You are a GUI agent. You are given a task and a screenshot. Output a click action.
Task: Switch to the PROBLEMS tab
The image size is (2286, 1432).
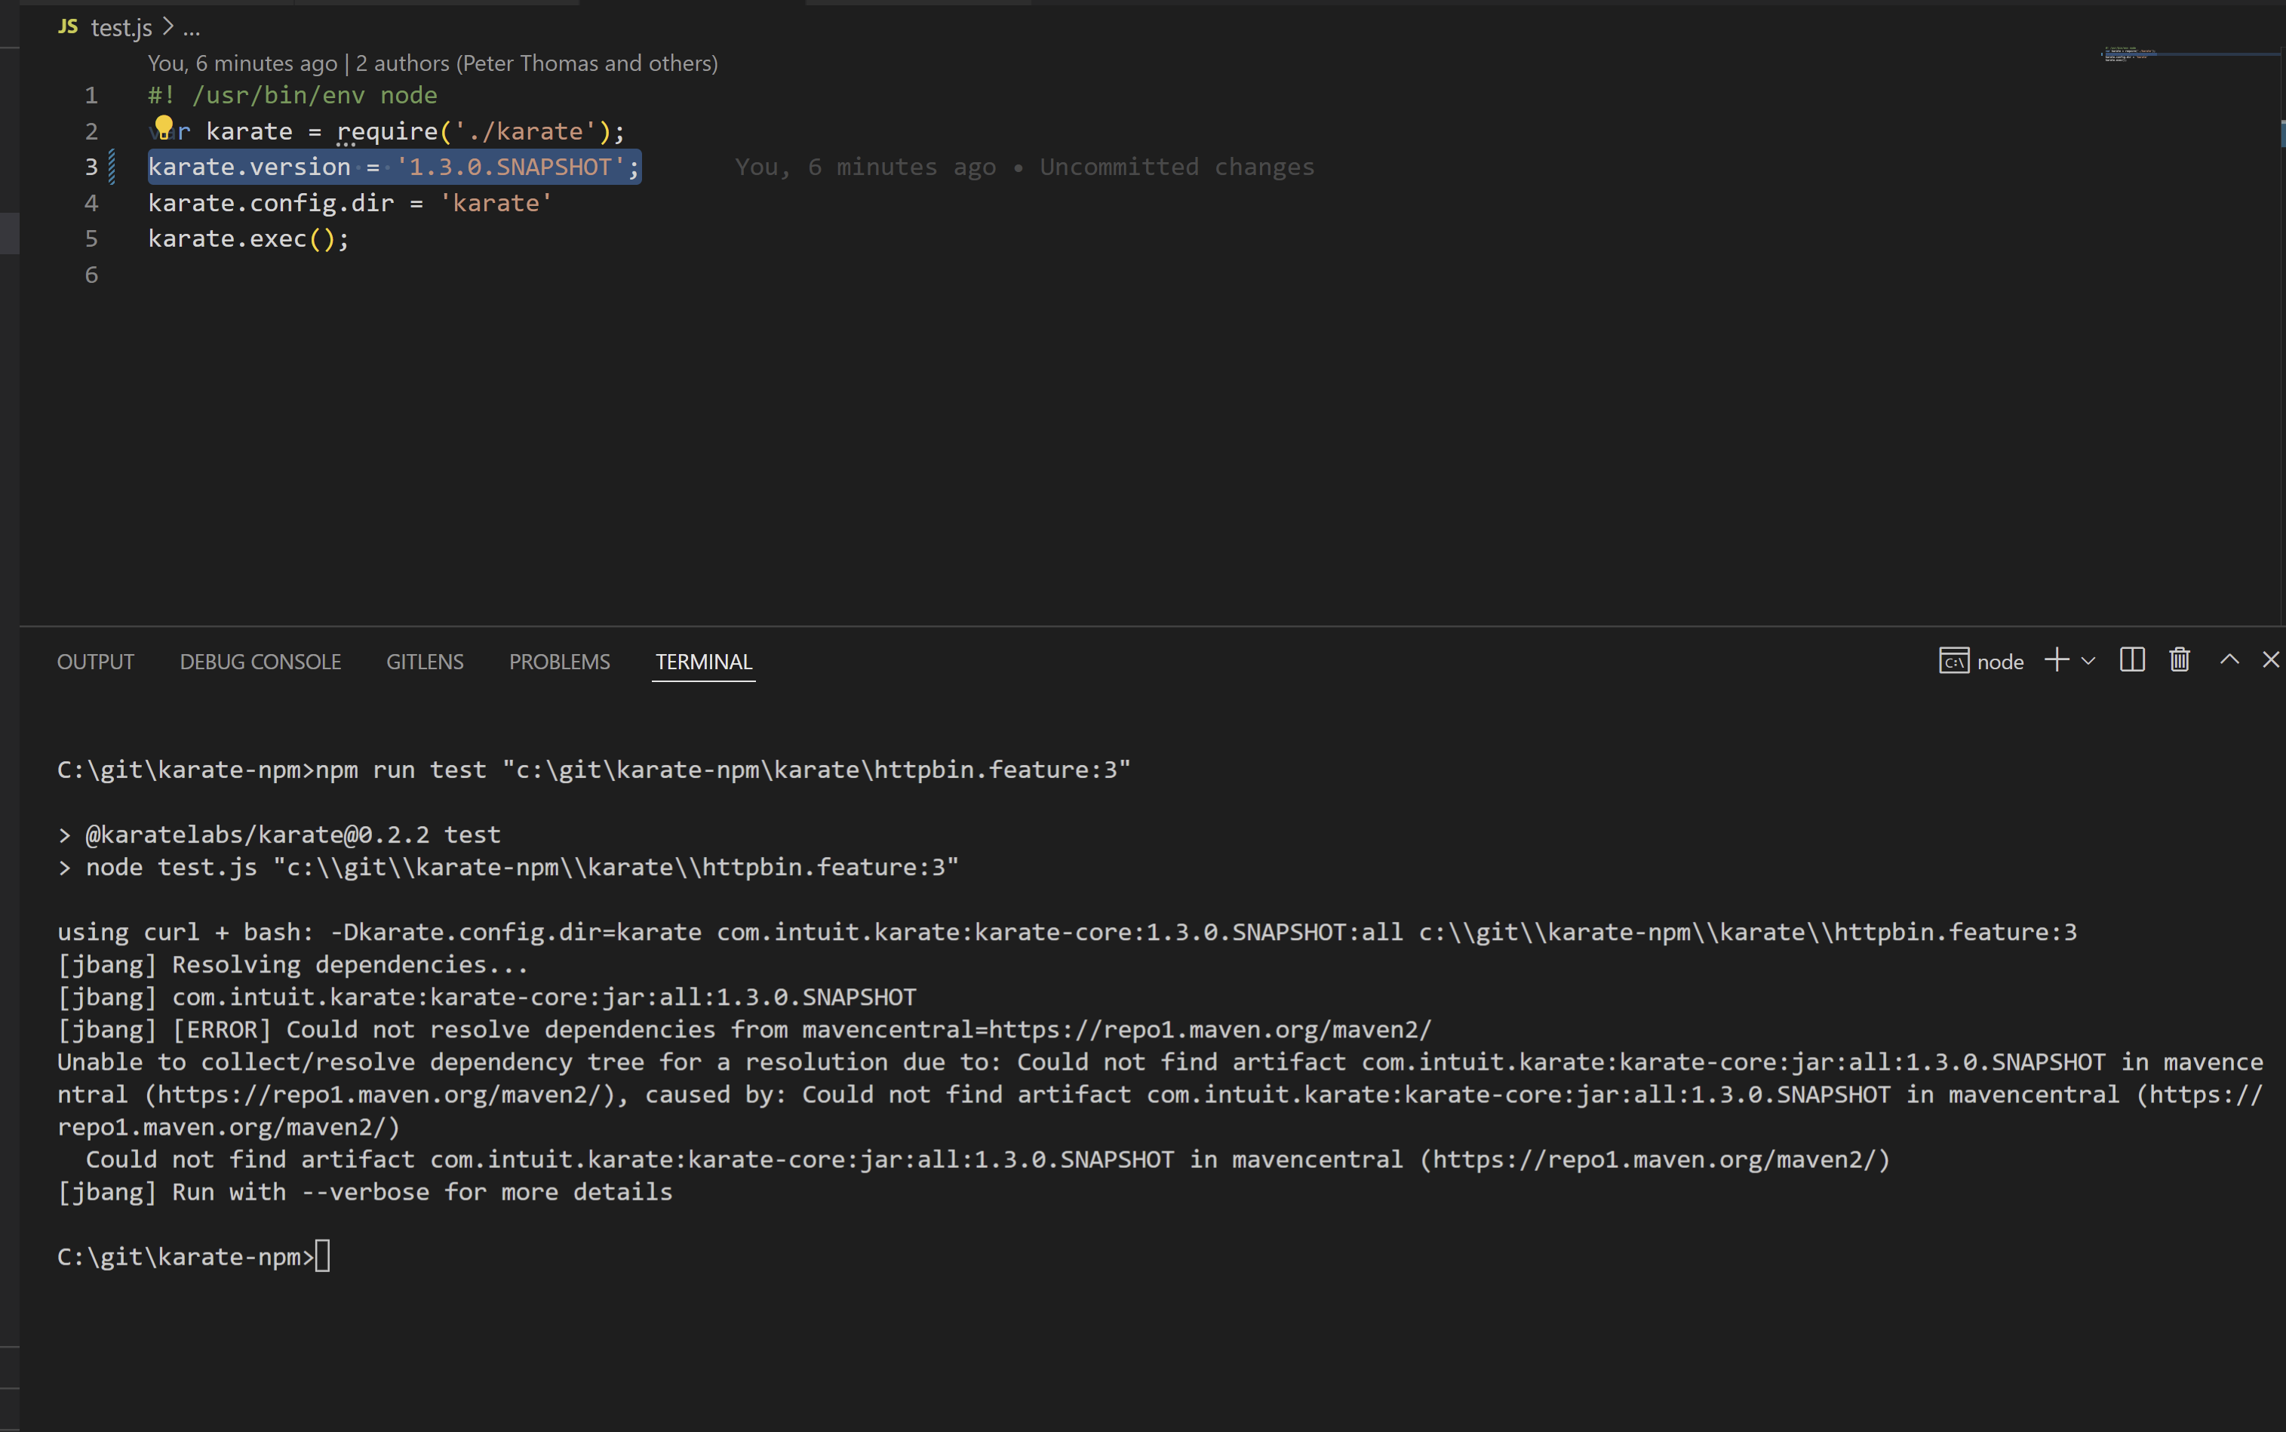[x=559, y=661]
